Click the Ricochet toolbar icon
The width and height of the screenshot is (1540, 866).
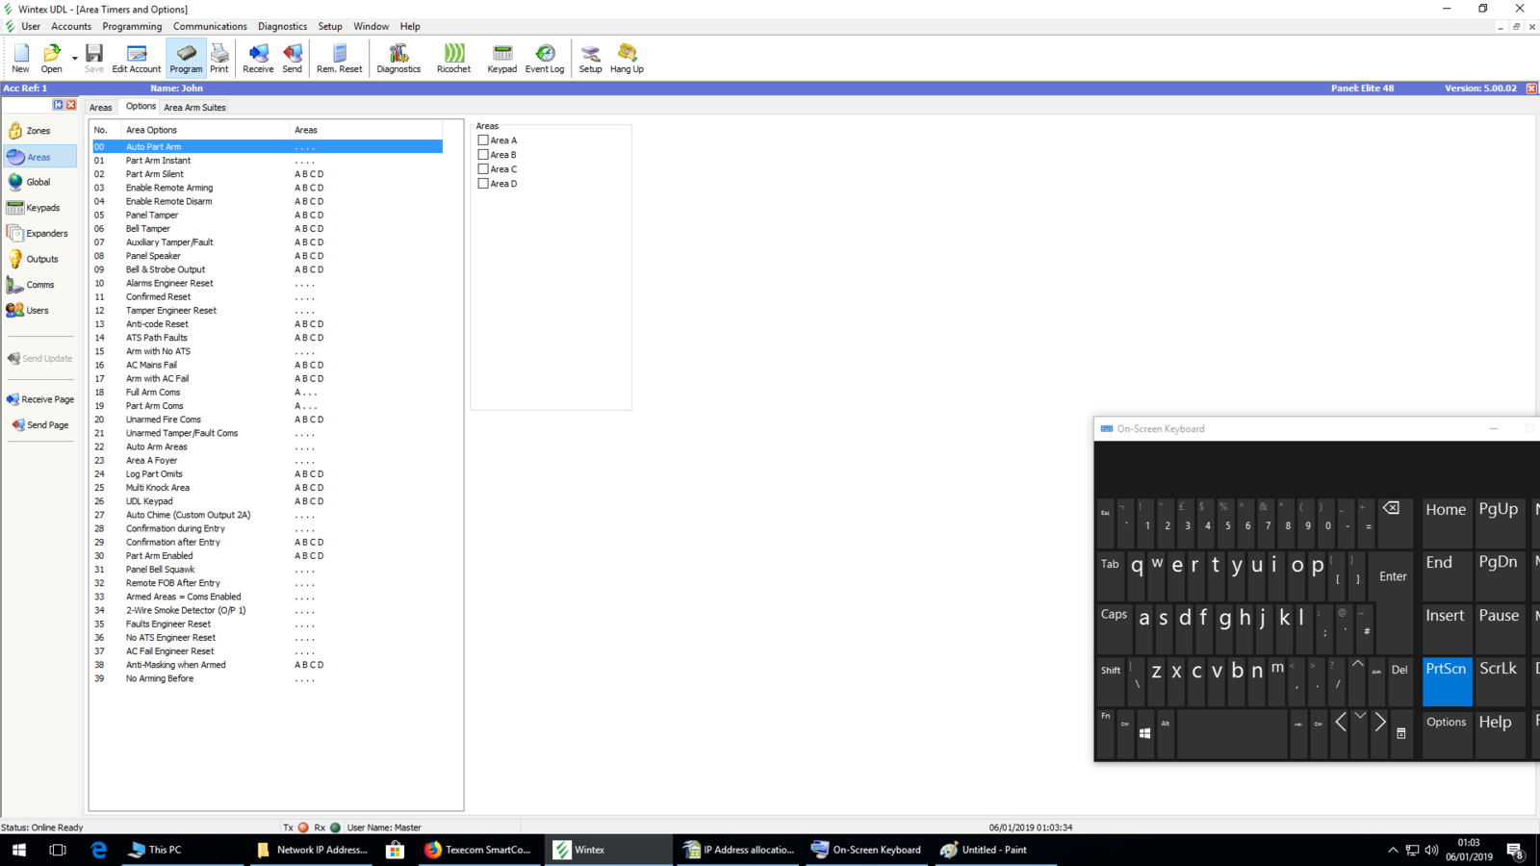(454, 58)
